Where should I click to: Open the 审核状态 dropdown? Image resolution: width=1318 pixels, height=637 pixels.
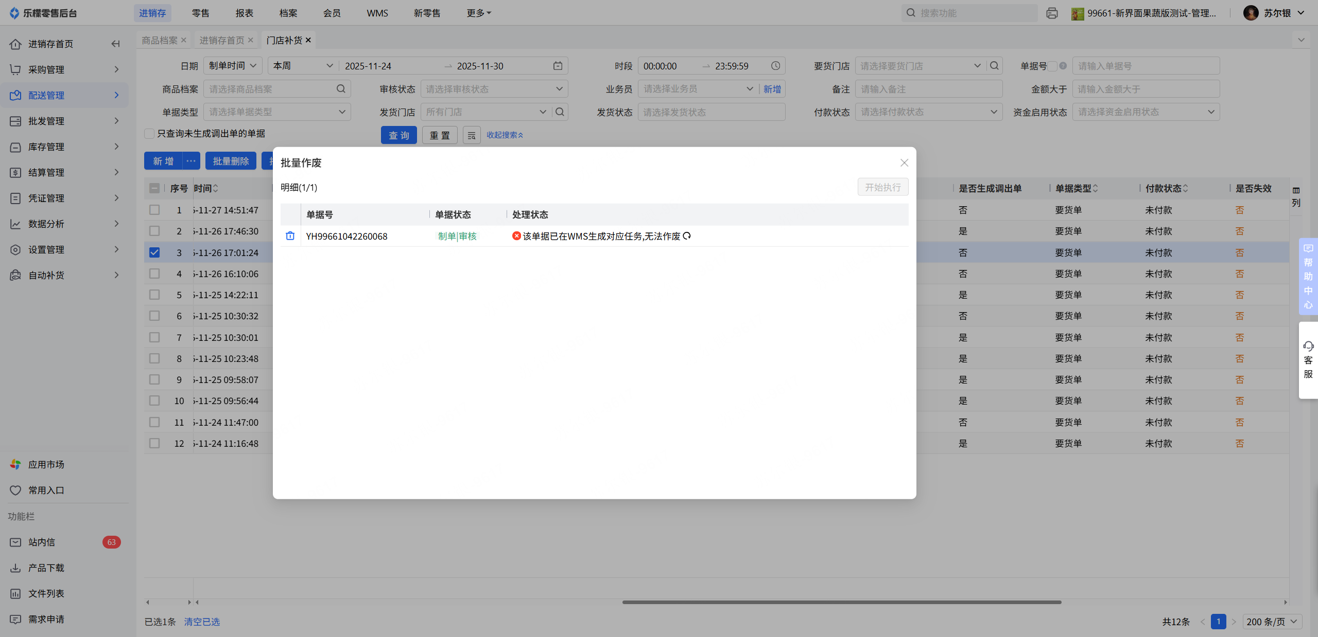[x=494, y=89]
